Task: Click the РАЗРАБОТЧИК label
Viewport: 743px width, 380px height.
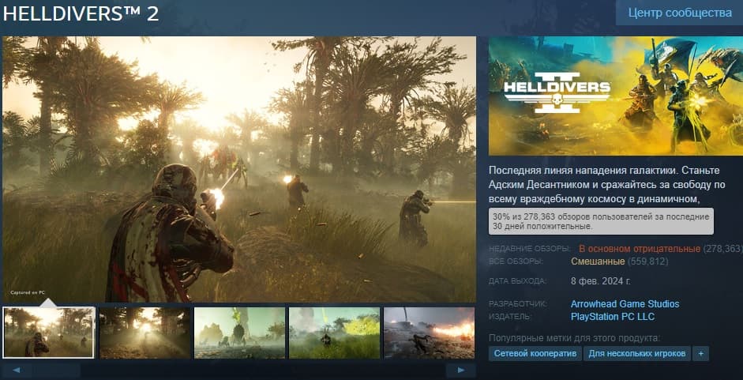Action: point(518,304)
